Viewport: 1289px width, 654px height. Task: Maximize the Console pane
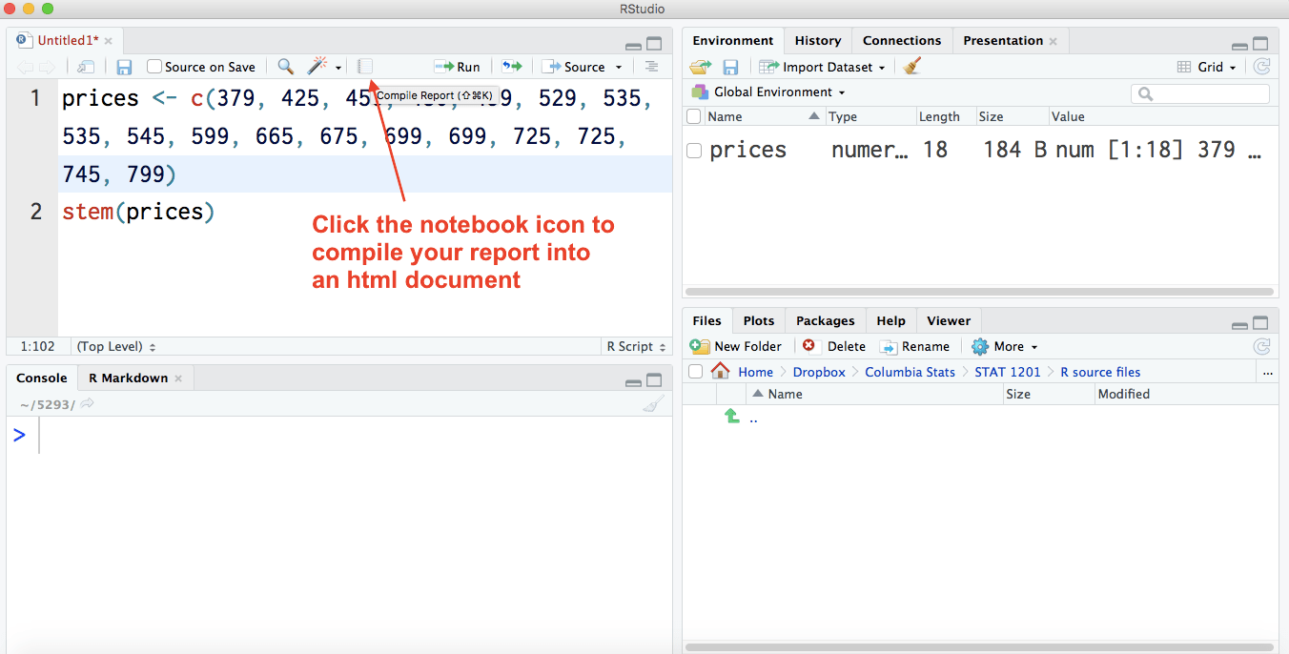point(654,380)
